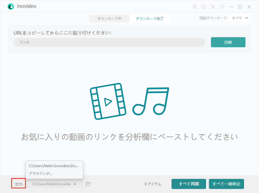
Task: Click the すべて一時停止 button
Action: 226,184
